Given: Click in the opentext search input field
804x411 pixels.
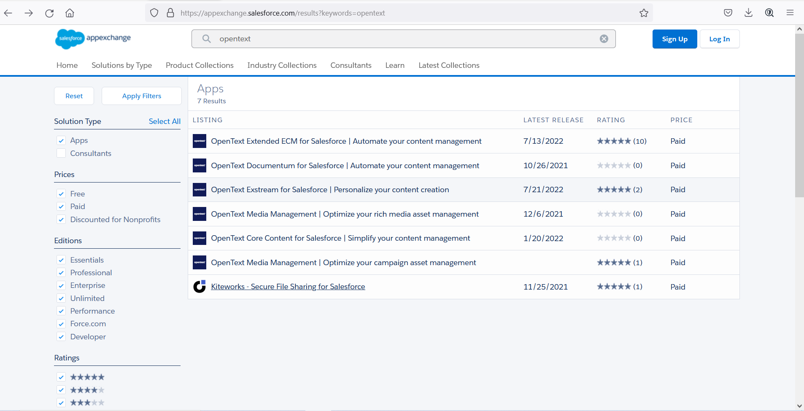Looking at the screenshot, I should click(404, 39).
